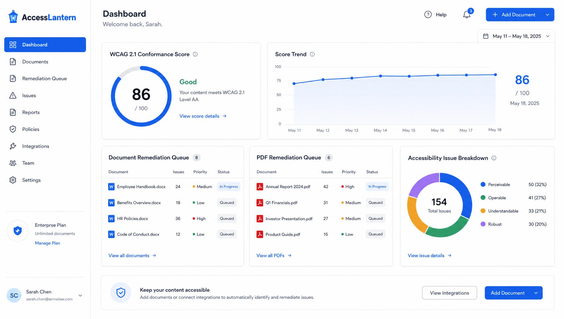The width and height of the screenshot is (564, 319).
Task: Click the PDF Remediation Queue count badge 6
Action: (x=329, y=158)
